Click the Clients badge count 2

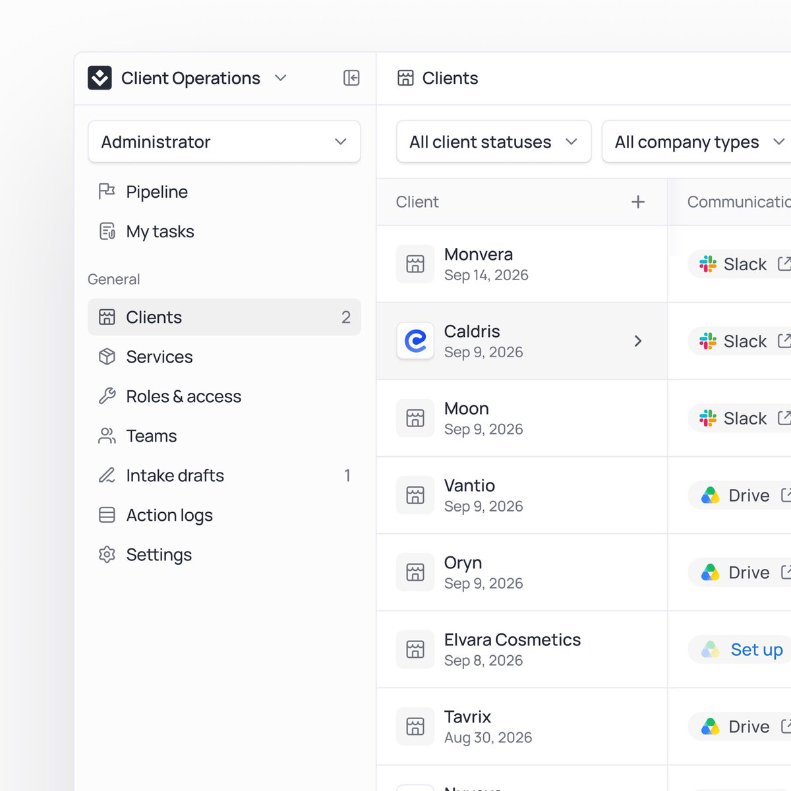tap(346, 317)
